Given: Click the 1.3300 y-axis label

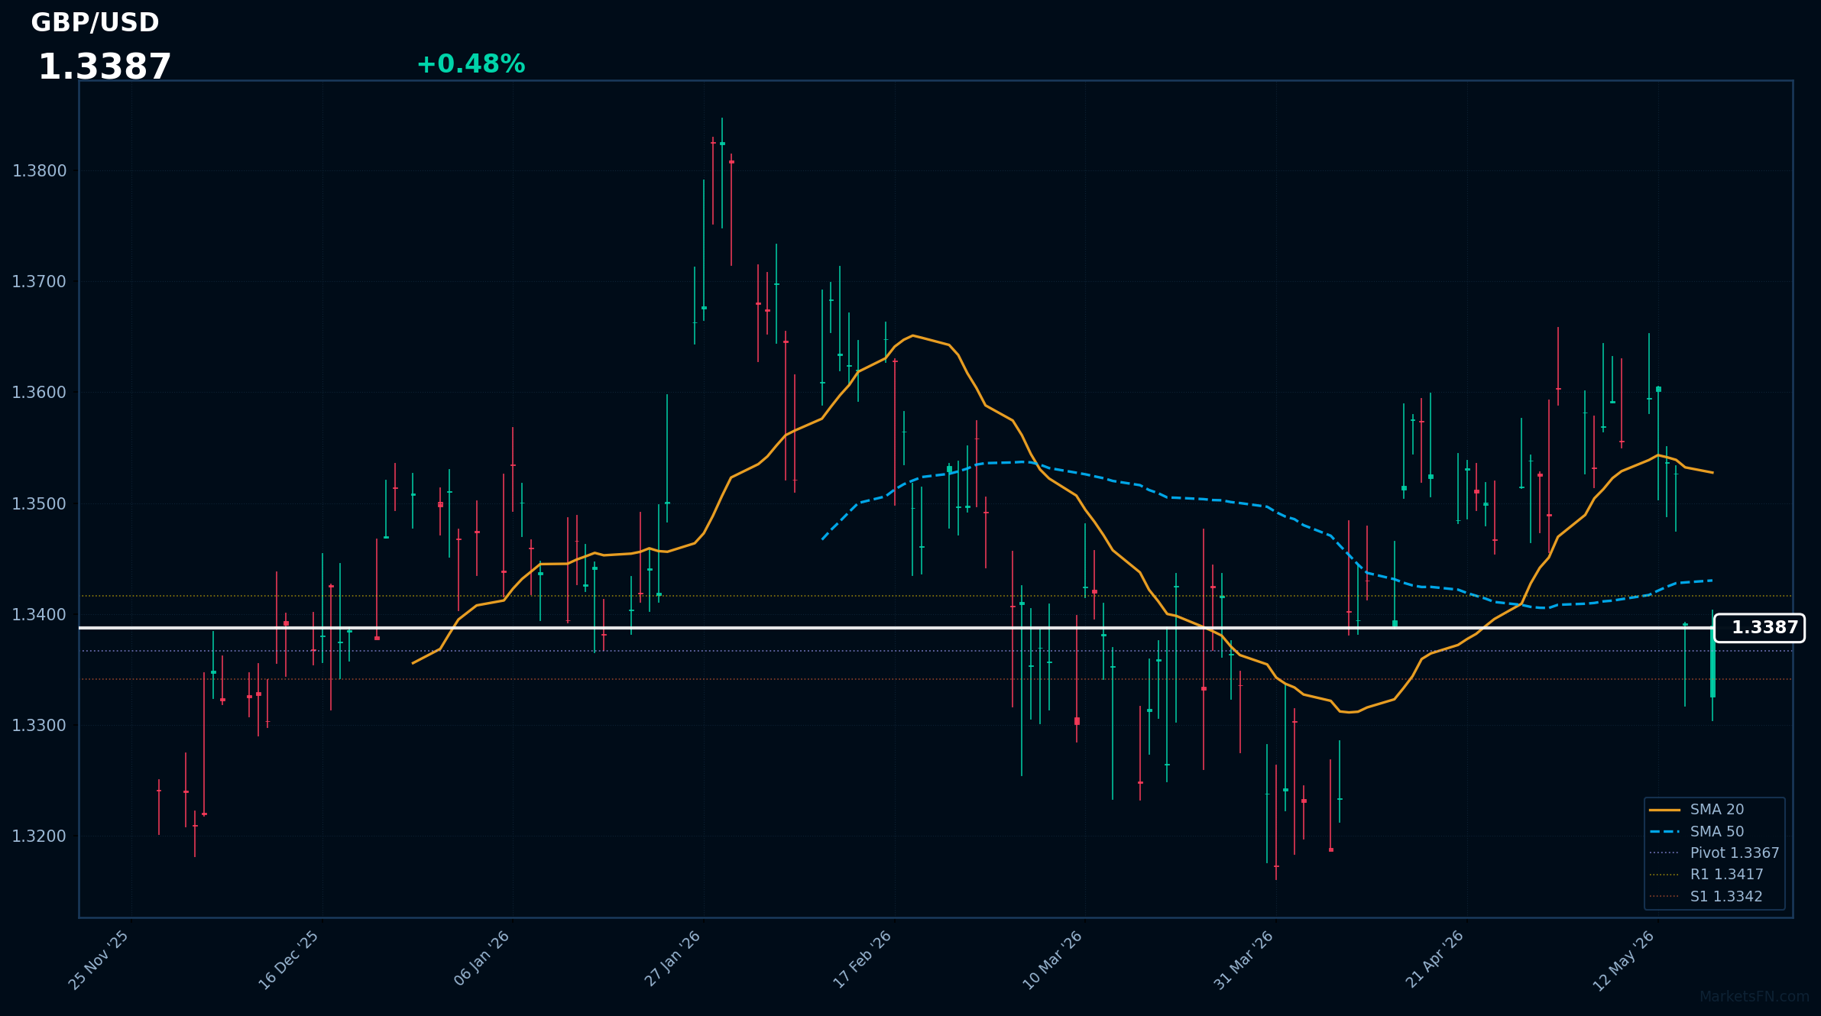Looking at the screenshot, I should 40,726.
